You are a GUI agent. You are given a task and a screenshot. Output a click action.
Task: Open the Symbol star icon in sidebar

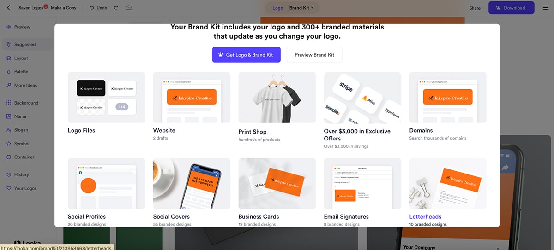click(9, 144)
